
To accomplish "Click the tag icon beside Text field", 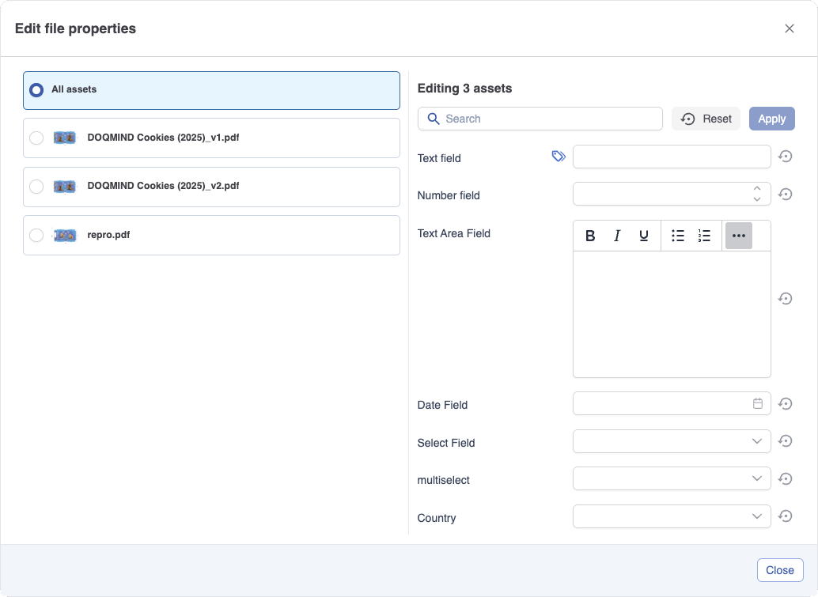I will pyautogui.click(x=559, y=157).
